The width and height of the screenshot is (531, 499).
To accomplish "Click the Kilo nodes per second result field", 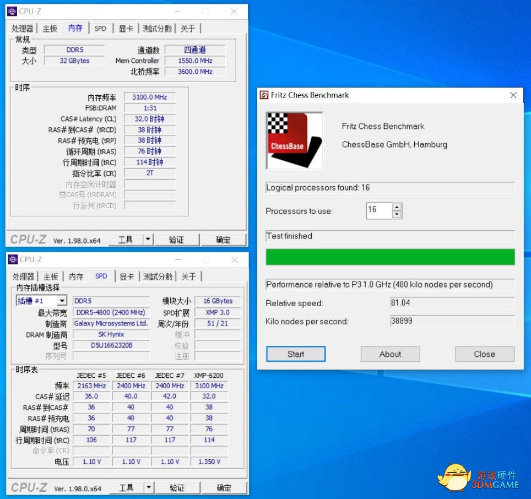I will [x=453, y=321].
